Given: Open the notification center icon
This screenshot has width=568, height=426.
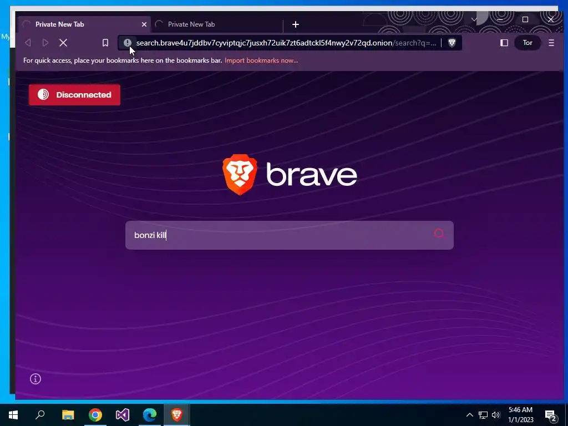Looking at the screenshot, I should [x=551, y=415].
